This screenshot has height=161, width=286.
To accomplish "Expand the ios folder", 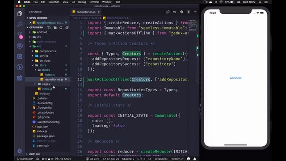I will (39, 37).
